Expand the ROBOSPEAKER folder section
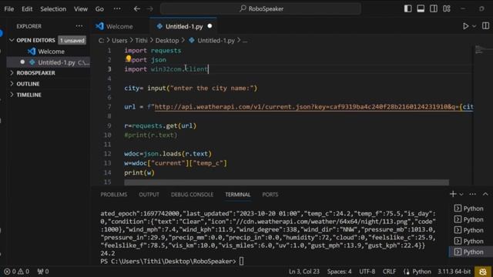Viewport: 493px width, 277px height. (35, 73)
